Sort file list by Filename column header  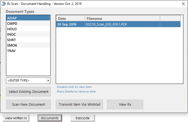pyautogui.click(x=122, y=19)
